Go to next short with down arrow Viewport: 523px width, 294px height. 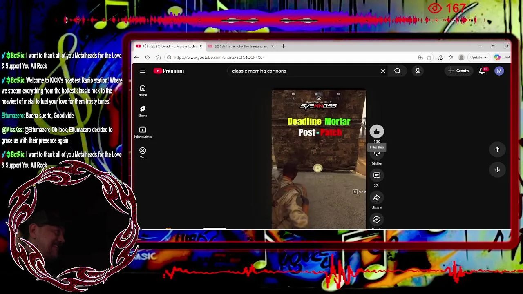pos(497,170)
